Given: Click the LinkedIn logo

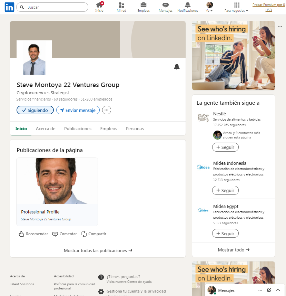Looking at the screenshot, I should click(9, 7).
